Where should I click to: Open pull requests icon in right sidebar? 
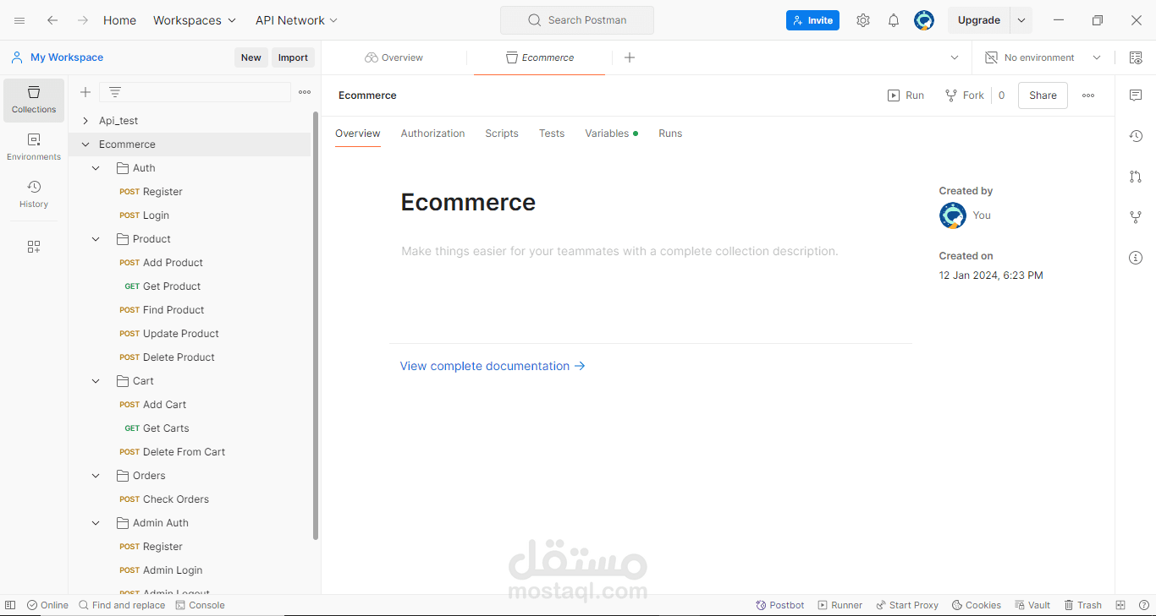tap(1136, 177)
